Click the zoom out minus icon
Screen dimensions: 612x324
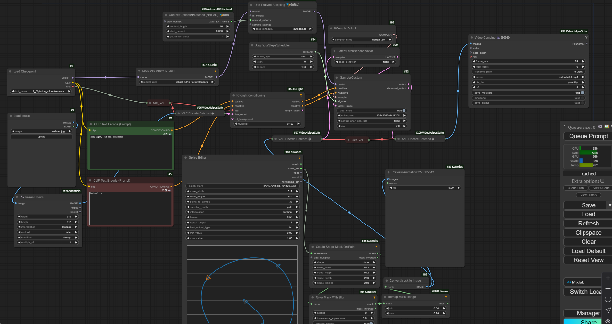pyautogui.click(x=607, y=289)
